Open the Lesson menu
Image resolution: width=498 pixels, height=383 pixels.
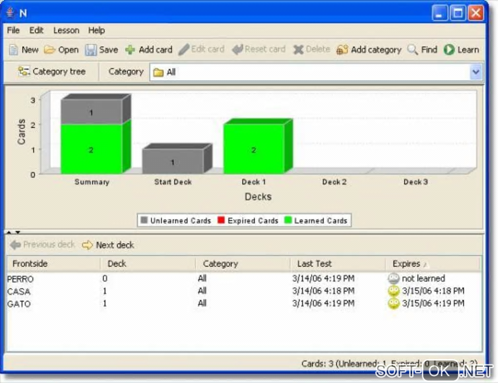(x=66, y=30)
